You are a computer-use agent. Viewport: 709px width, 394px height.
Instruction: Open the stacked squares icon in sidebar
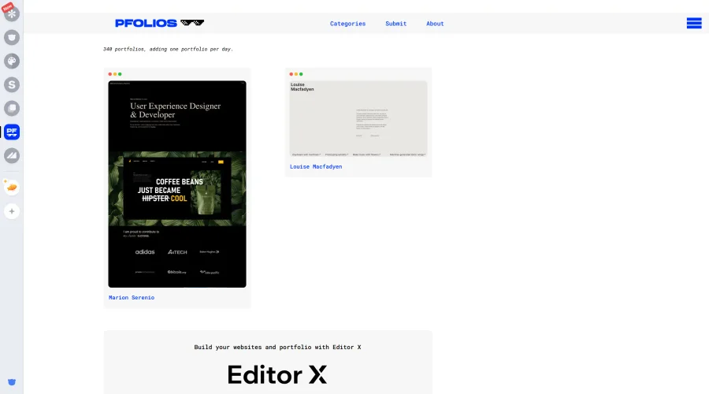pos(12,108)
